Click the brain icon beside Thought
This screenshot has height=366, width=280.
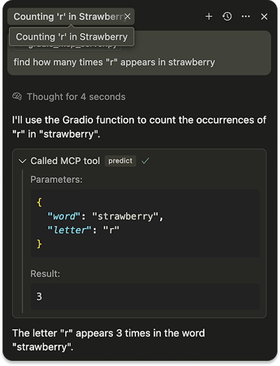pyautogui.click(x=17, y=96)
